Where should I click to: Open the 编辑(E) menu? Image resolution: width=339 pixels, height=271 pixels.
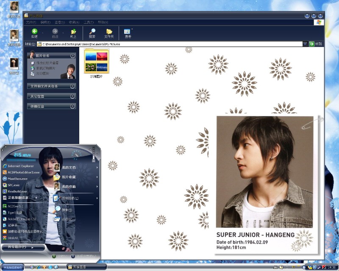(45, 22)
